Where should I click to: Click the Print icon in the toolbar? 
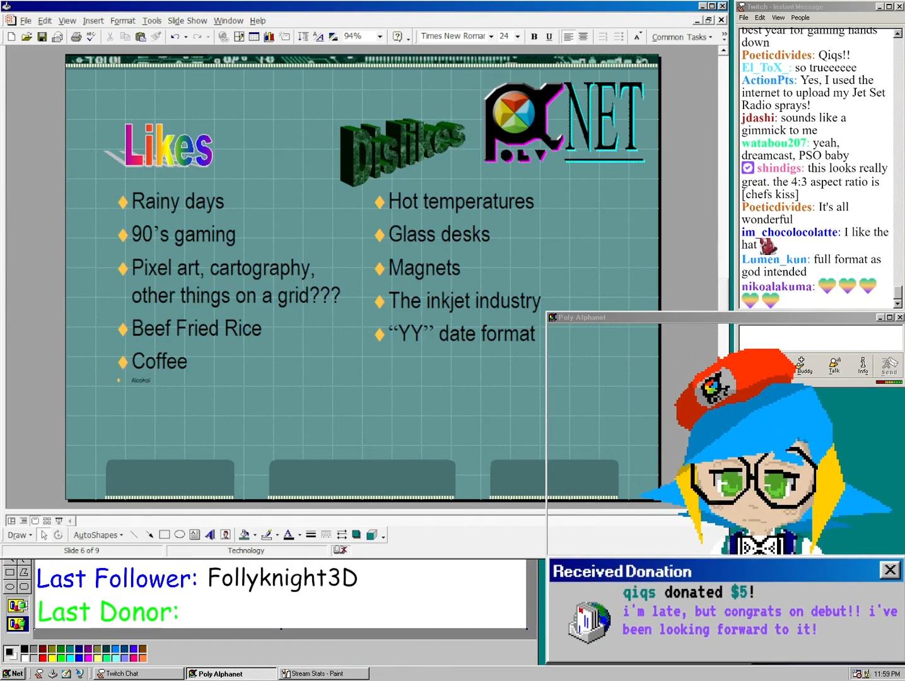pos(76,37)
